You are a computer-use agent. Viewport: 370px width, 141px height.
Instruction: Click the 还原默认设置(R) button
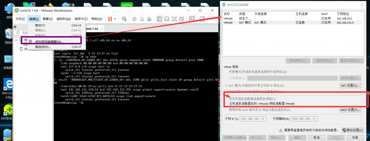234,138
